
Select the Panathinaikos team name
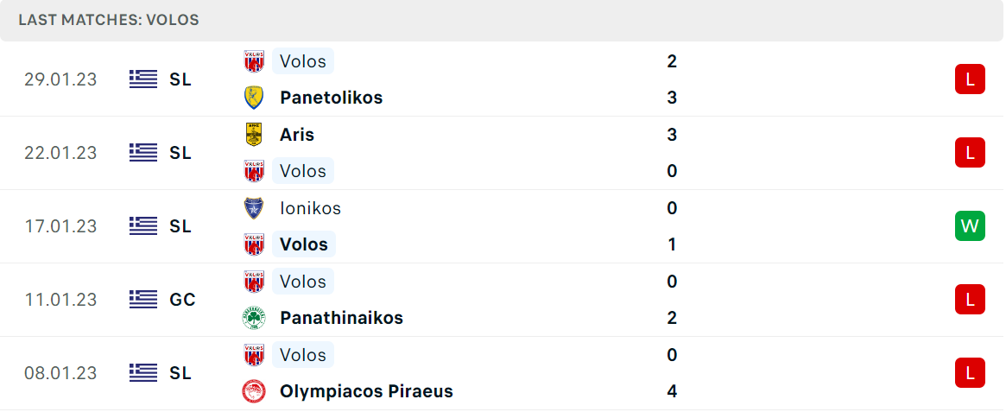tap(341, 318)
